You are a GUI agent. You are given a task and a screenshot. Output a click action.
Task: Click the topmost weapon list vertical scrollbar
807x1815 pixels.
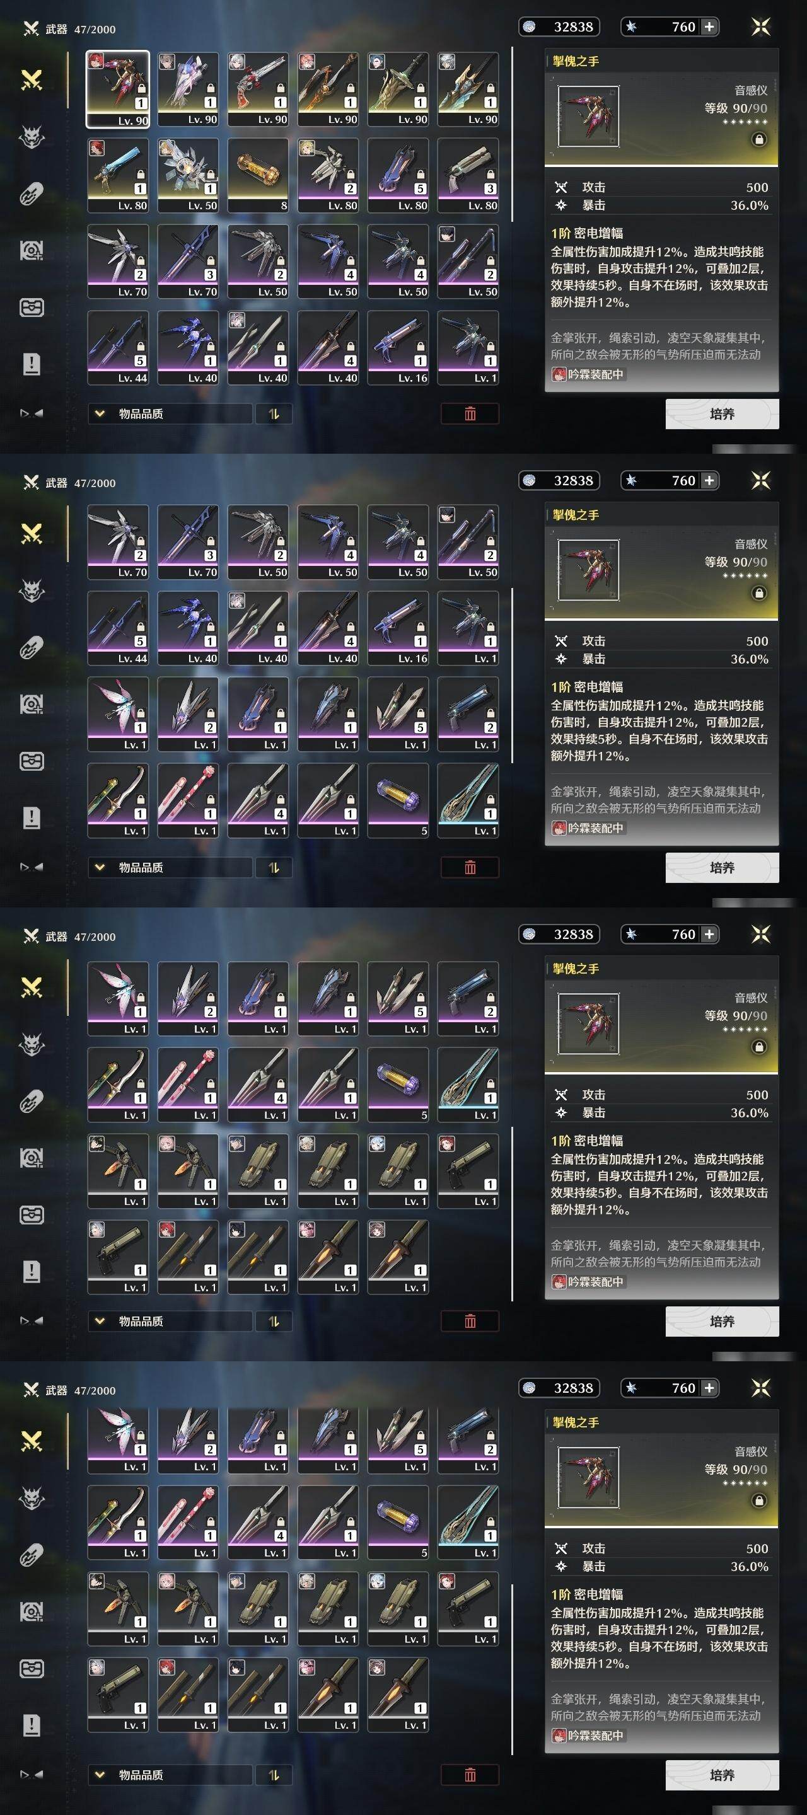click(513, 135)
